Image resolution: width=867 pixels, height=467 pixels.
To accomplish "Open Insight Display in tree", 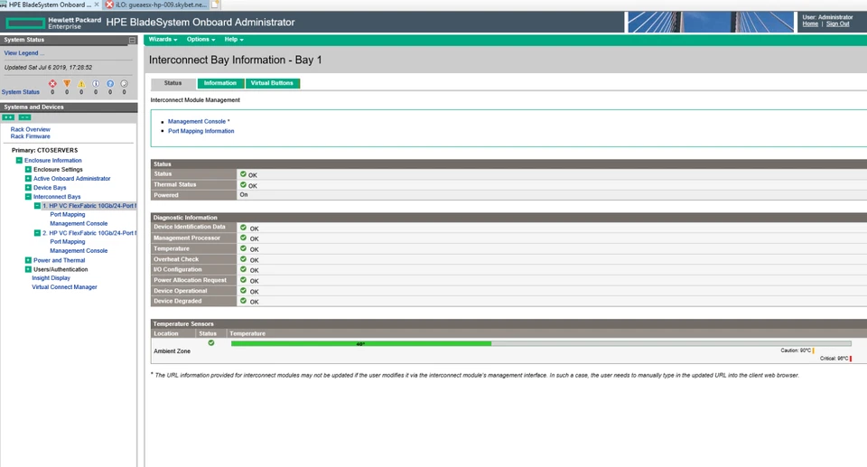I will (x=51, y=278).
